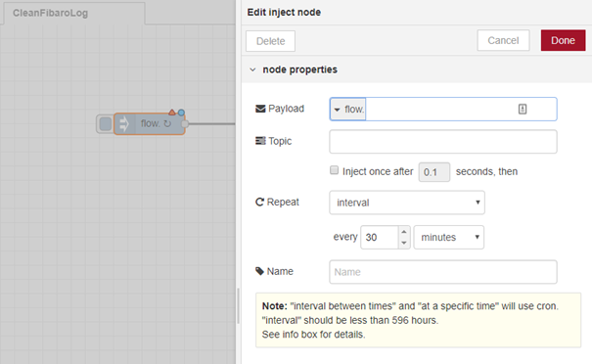592x364 pixels.
Task: Select the flow. inject node on canvas
Action: [150, 124]
